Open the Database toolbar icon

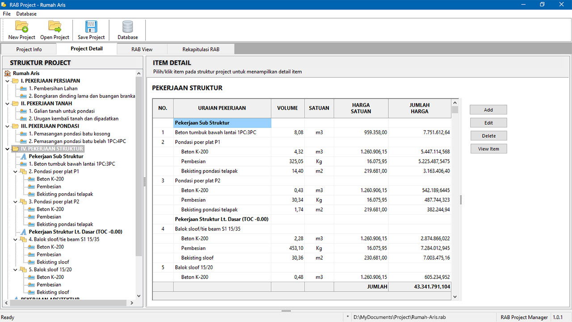coord(127,27)
